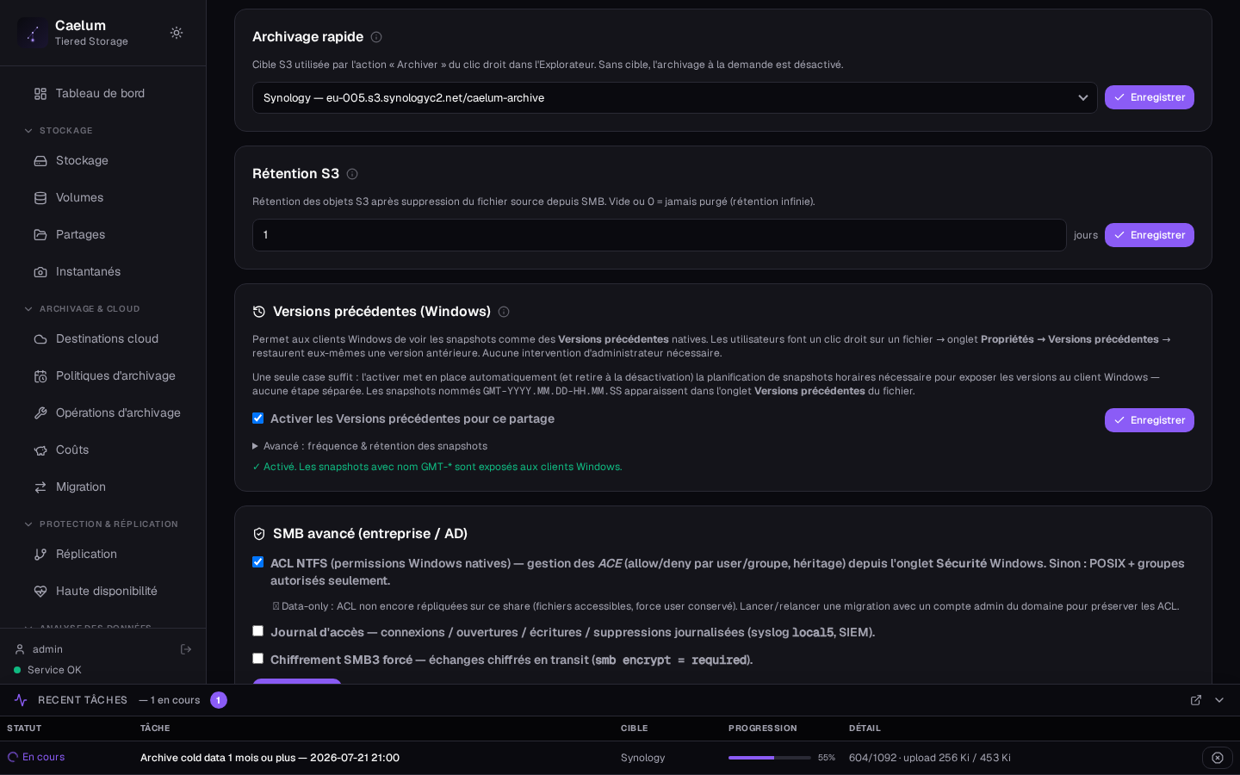This screenshot has width=1240, height=775.
Task: Click the Volumes database icon
Action: (40, 198)
